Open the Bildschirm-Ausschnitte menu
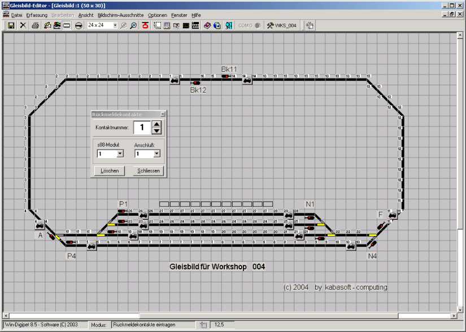This screenshot has height=332, width=466. tap(121, 15)
